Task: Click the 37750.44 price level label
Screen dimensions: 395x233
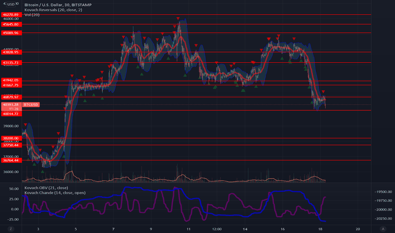Action: 11,145
